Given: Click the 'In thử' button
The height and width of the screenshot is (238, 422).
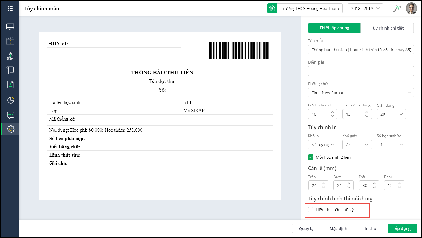Looking at the screenshot, I should [x=371, y=228].
